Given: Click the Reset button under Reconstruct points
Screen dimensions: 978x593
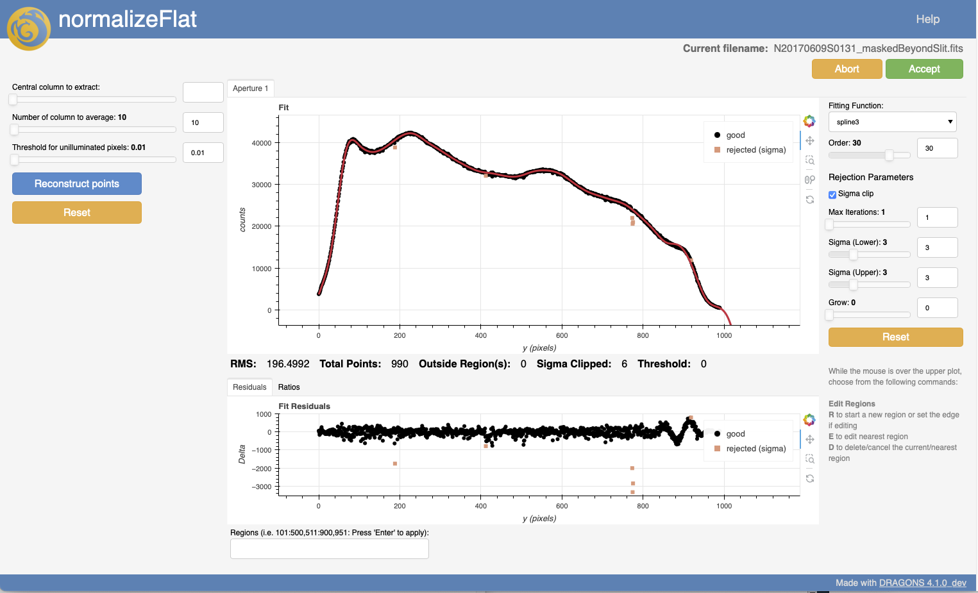Looking at the screenshot, I should [77, 213].
